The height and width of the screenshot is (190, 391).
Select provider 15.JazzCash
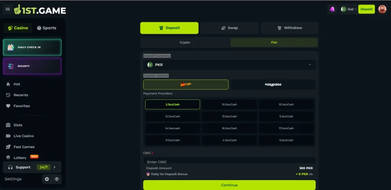[x=286, y=104]
